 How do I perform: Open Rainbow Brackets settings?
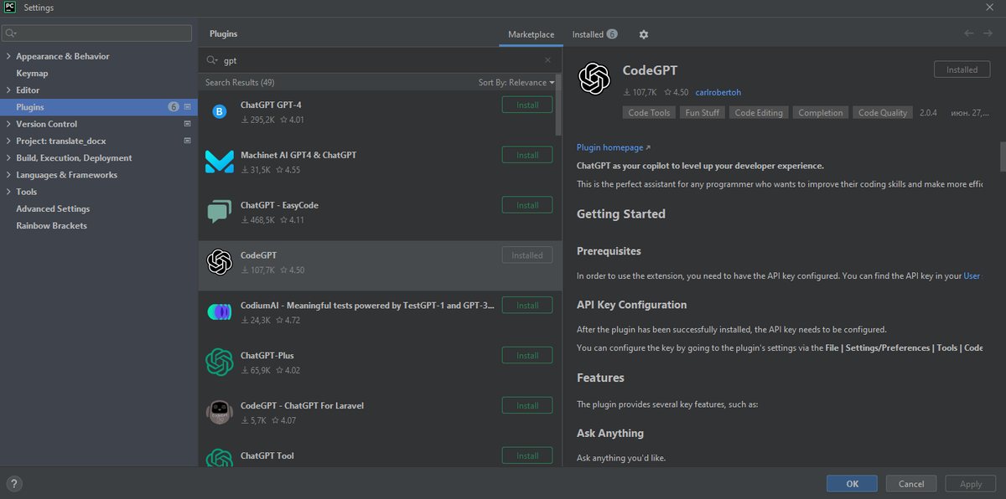click(51, 225)
